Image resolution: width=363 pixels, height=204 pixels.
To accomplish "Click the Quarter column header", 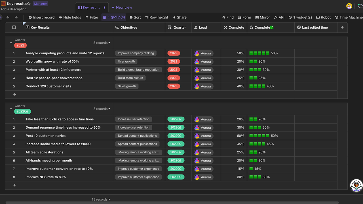I will pyautogui.click(x=178, y=27).
